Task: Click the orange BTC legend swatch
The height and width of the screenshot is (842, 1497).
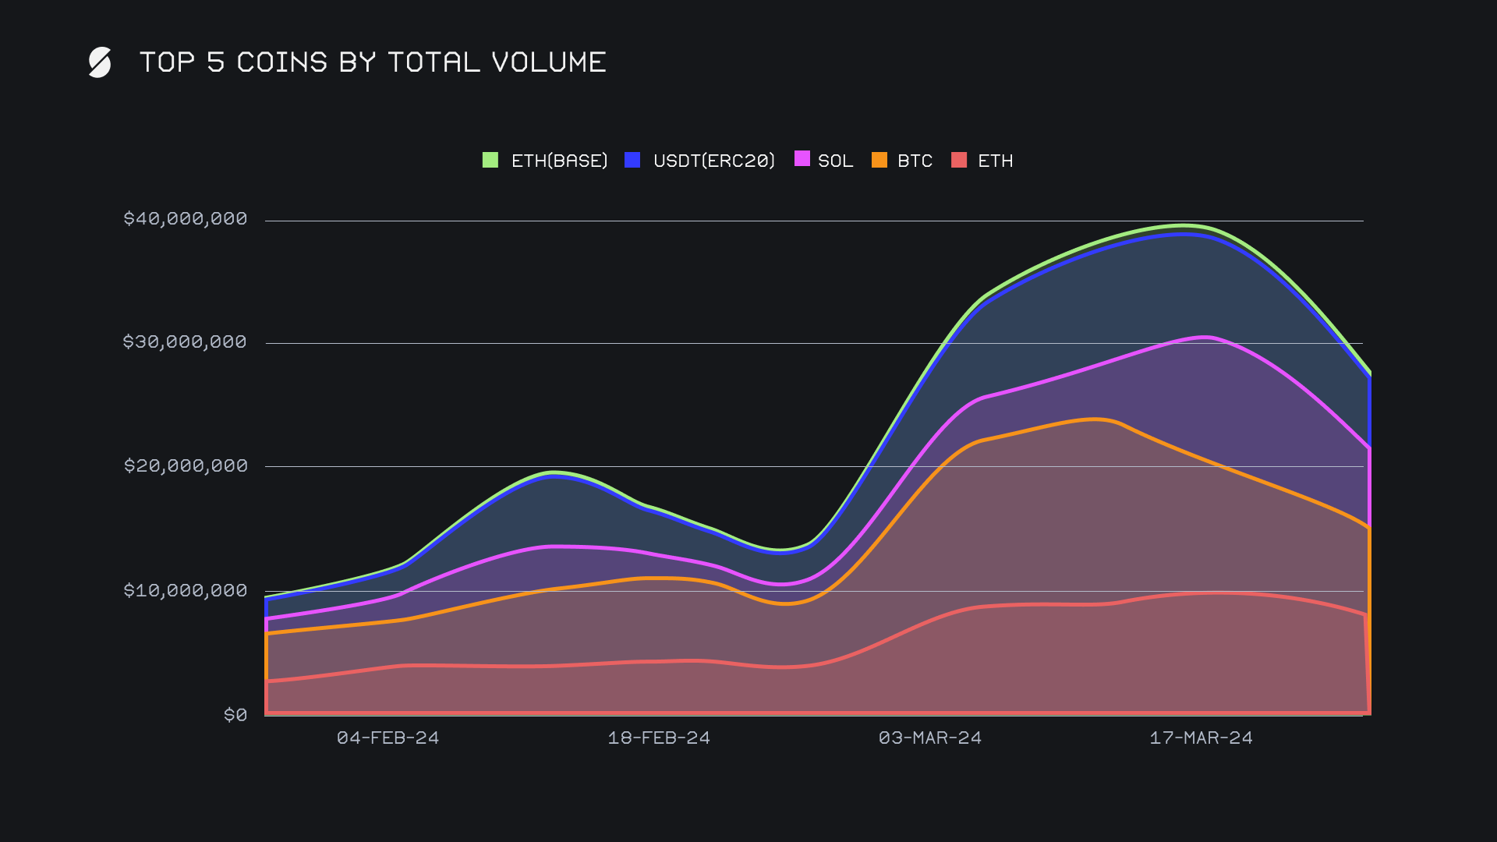Action: [x=879, y=160]
